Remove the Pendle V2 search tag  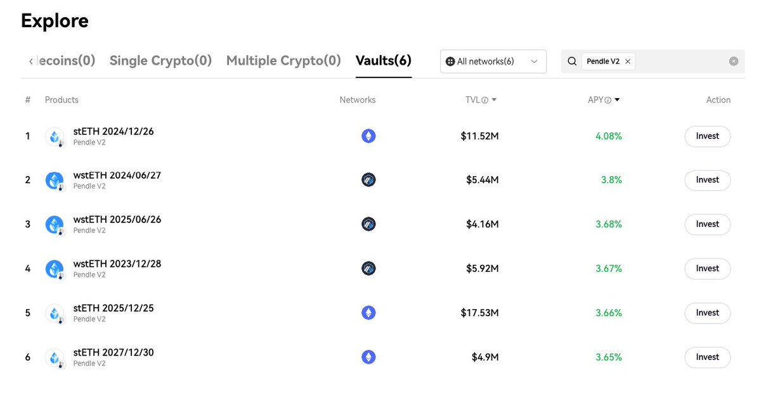coord(628,61)
